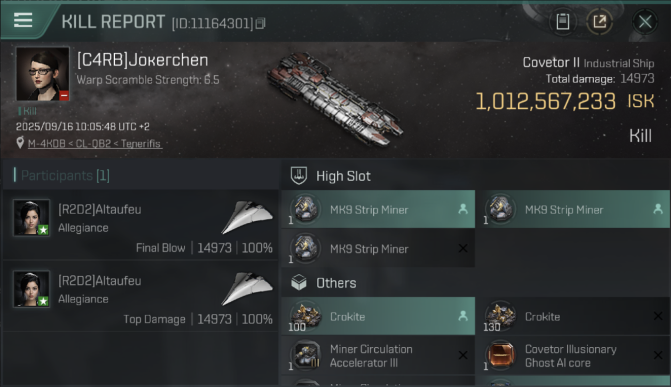Select the Covetor II ship image
The height and width of the screenshot is (387, 671).
(334, 98)
